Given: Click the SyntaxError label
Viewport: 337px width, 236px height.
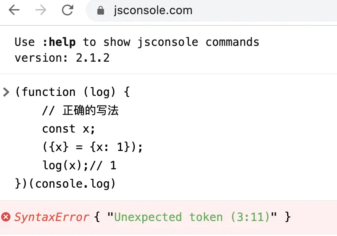Looking at the screenshot, I should pos(52,217).
